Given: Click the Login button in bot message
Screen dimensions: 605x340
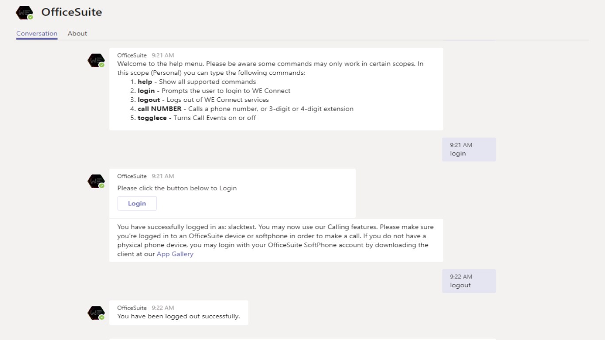Looking at the screenshot, I should pyautogui.click(x=137, y=203).
